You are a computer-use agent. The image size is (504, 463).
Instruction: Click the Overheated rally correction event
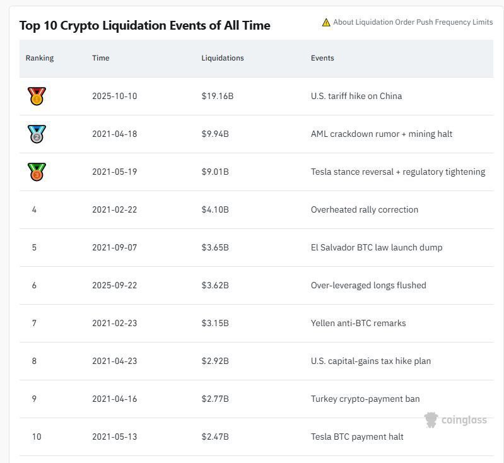[x=365, y=210]
